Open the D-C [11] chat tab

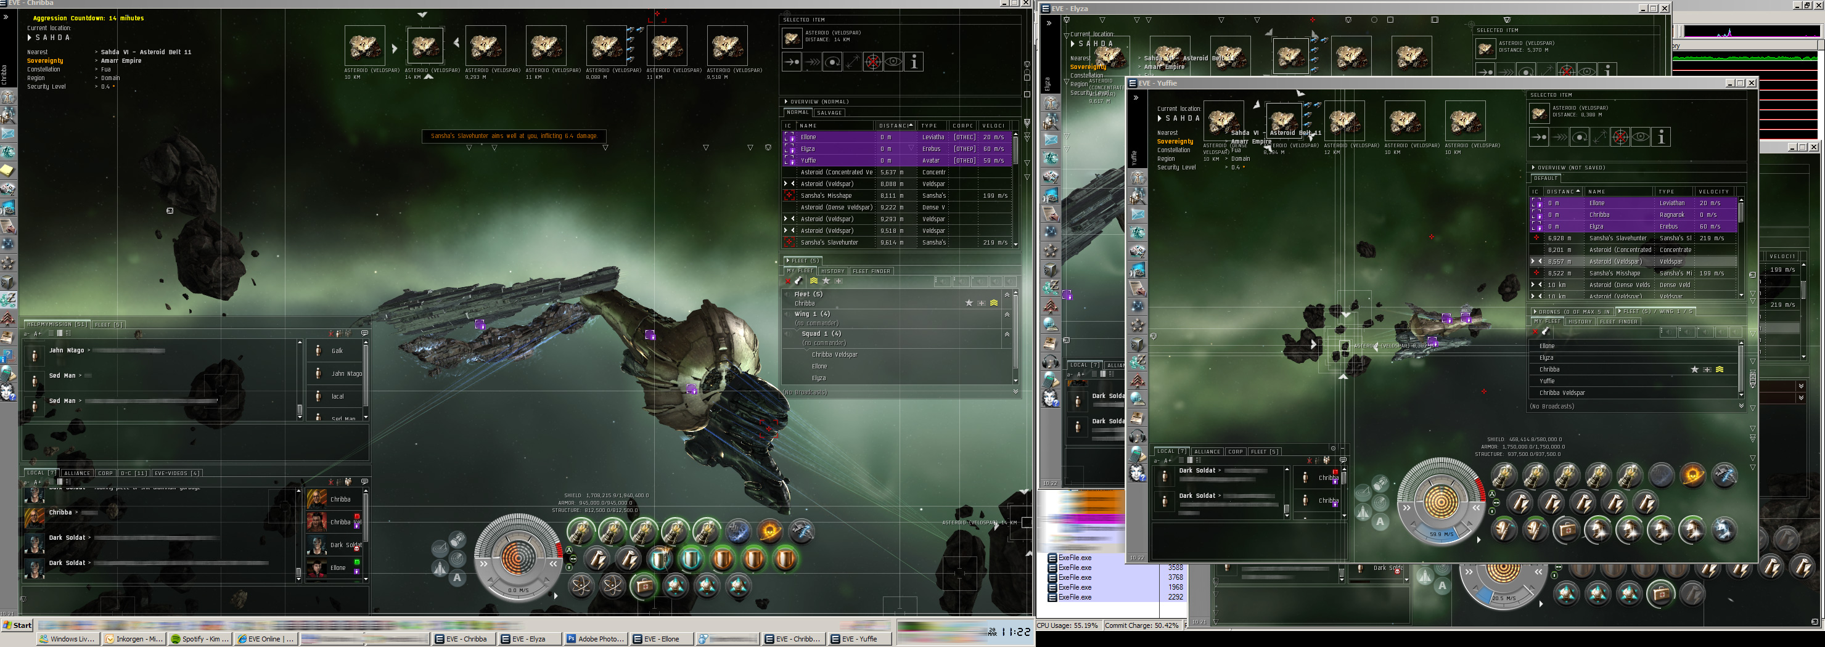pos(133,473)
